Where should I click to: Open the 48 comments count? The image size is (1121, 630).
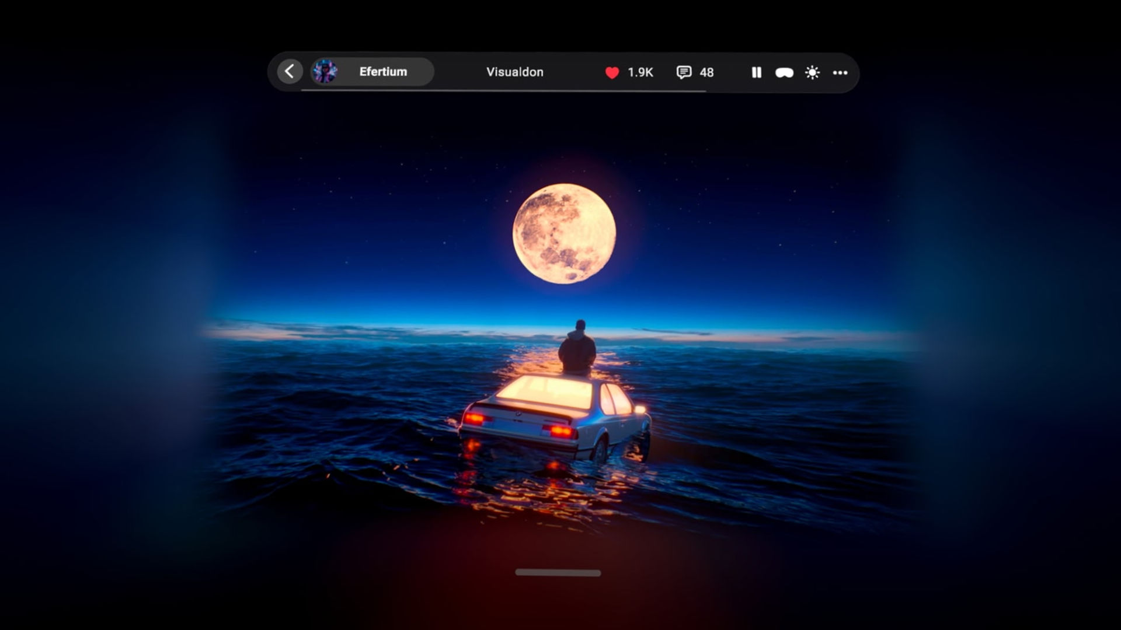coord(706,72)
